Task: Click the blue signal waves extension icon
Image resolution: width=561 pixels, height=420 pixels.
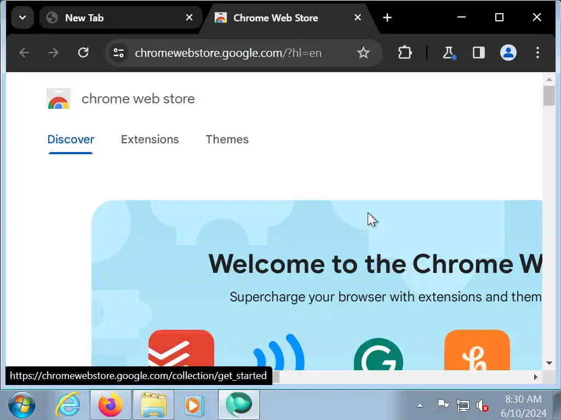Action: point(279,352)
